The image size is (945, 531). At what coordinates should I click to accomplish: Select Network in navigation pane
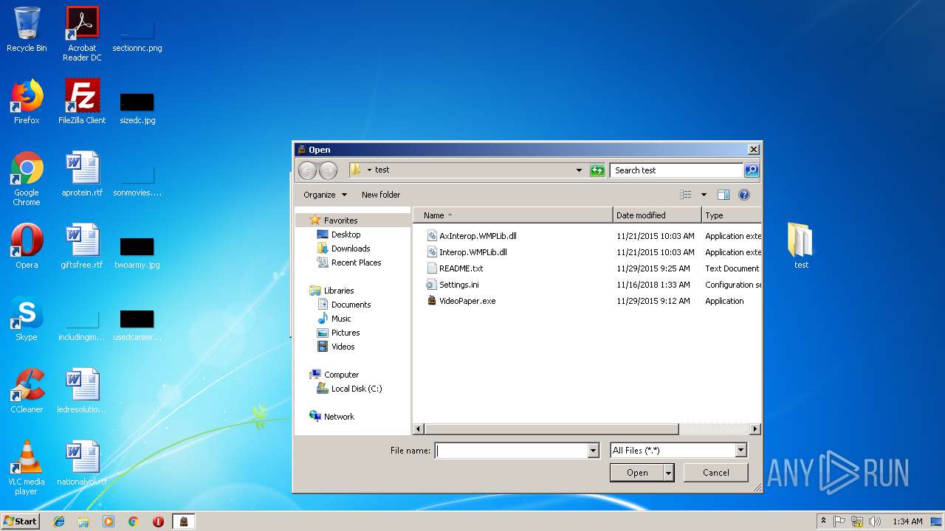click(x=339, y=417)
